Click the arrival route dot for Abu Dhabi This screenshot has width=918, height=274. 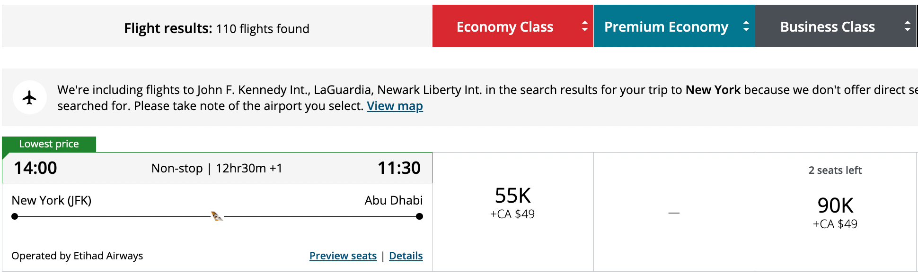pos(419,217)
